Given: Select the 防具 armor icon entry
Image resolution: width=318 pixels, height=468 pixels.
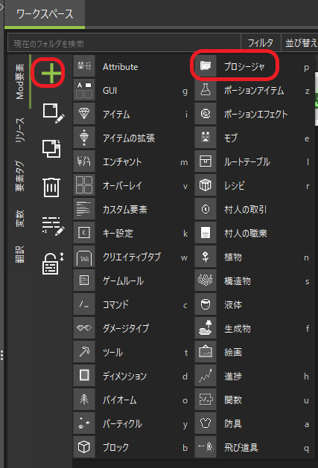Looking at the screenshot, I should click(253, 423).
